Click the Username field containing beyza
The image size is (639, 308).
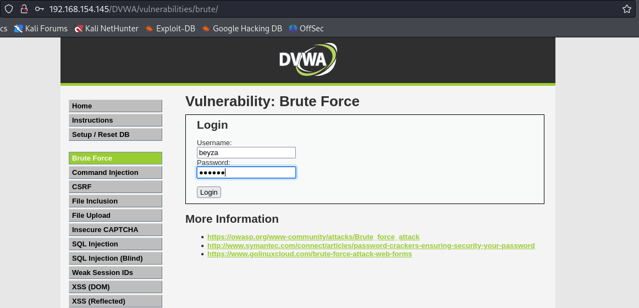246,153
